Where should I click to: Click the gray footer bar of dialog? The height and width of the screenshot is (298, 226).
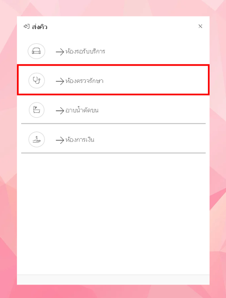113,280
